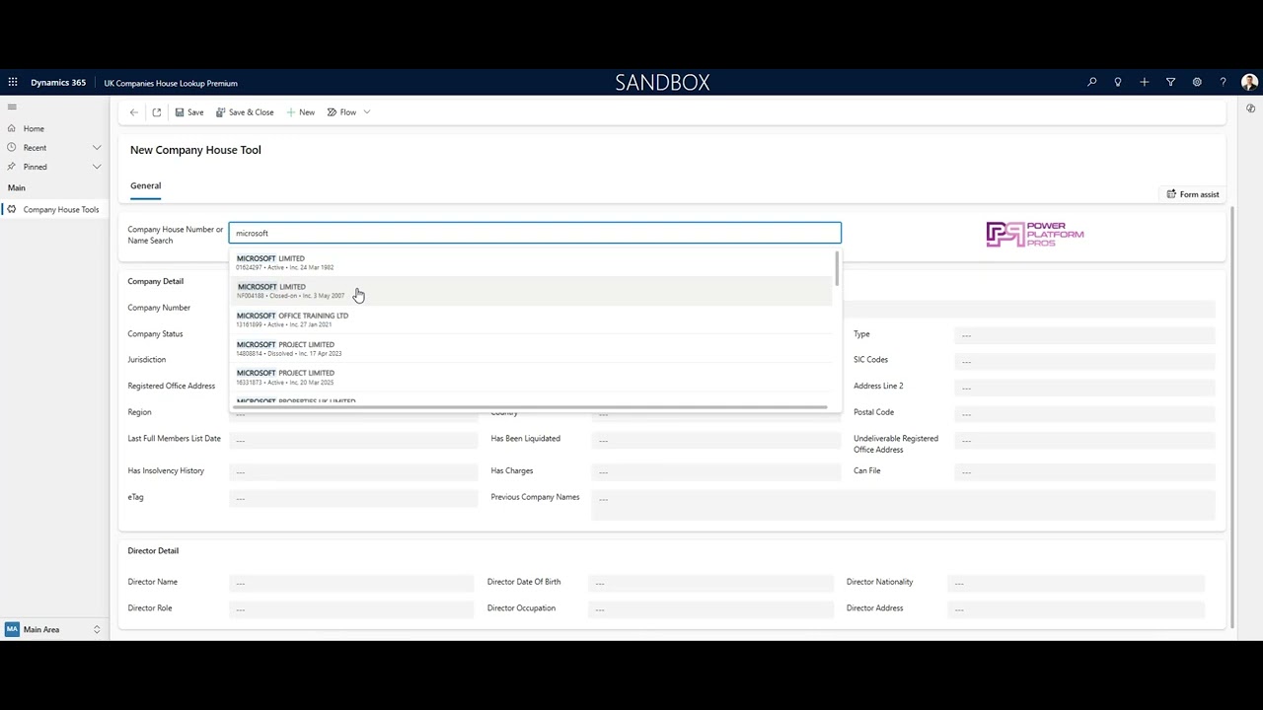This screenshot has width=1263, height=710.
Task: Click the Director Role field
Action: tap(351, 609)
